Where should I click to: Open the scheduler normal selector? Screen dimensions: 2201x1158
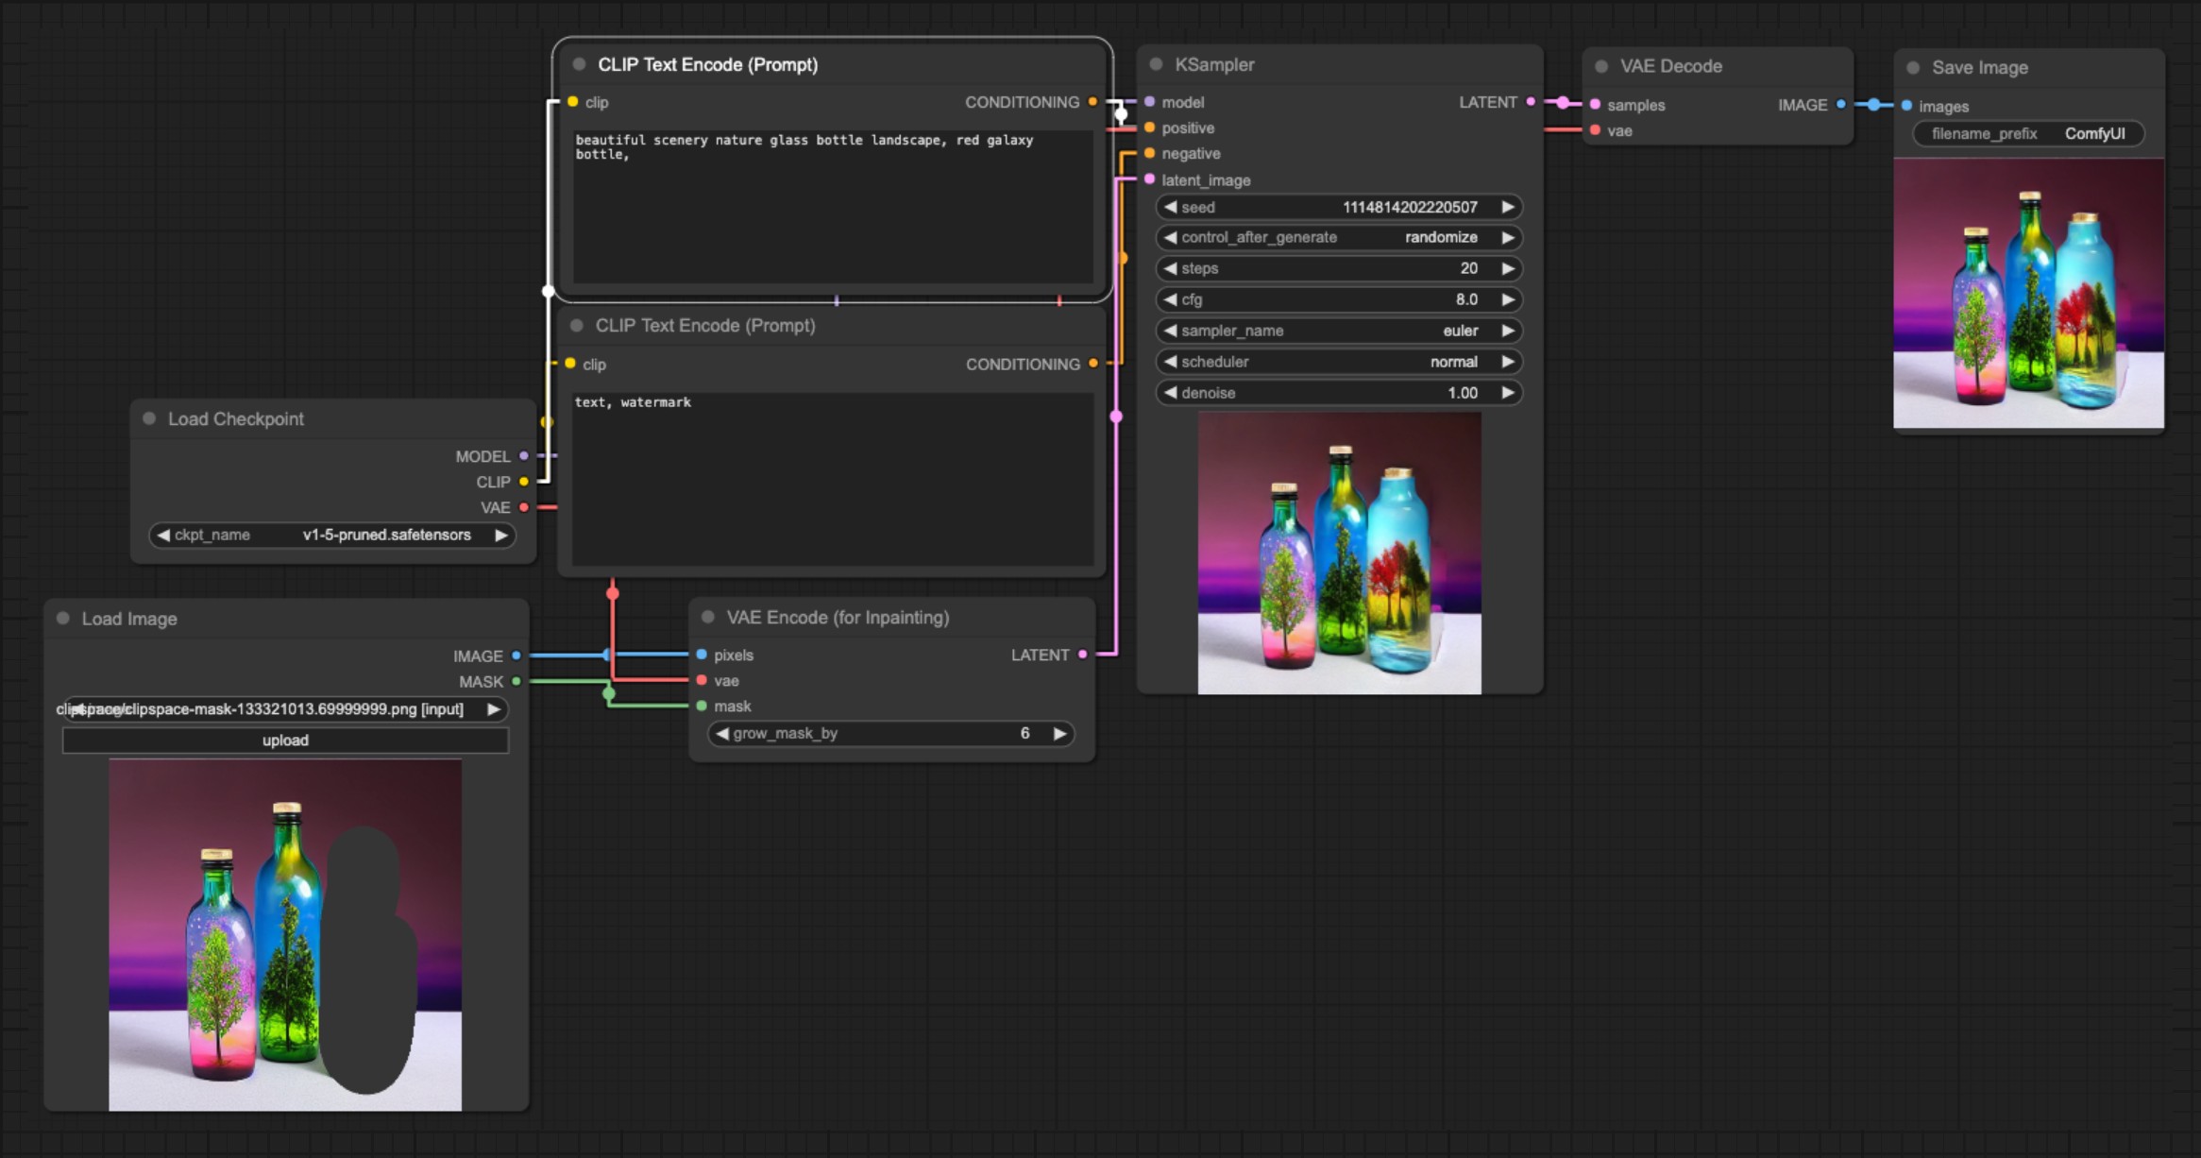pos(1339,362)
